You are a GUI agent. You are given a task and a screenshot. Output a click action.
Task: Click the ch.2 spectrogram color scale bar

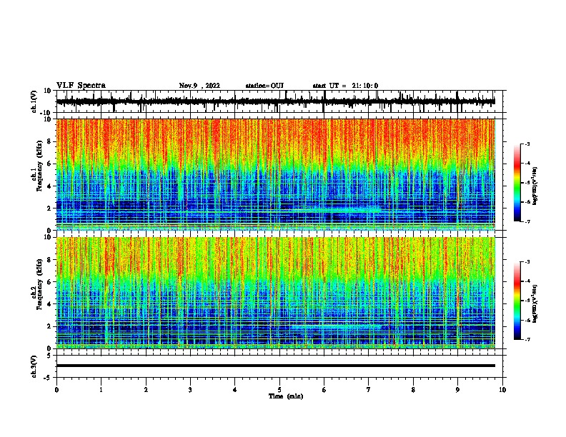click(517, 301)
